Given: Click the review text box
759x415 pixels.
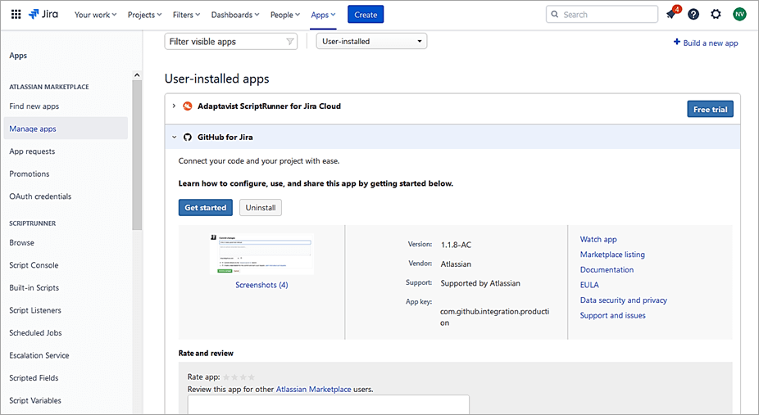Looking at the screenshot, I should click(328, 405).
